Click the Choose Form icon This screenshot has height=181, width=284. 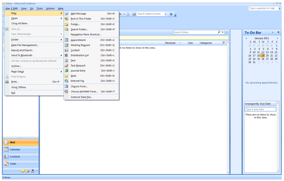[66, 86]
